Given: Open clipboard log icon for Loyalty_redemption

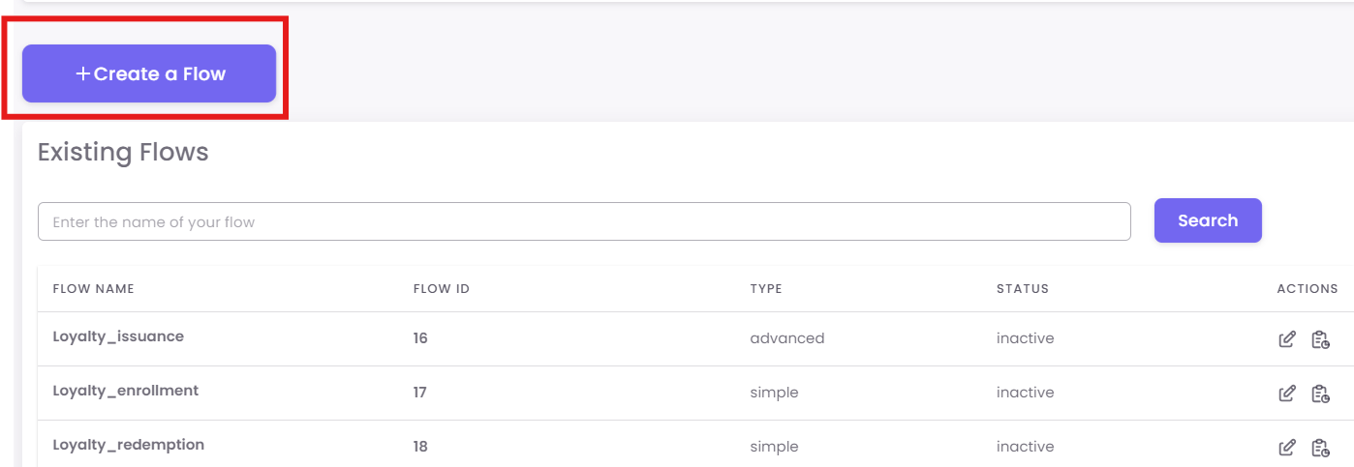Looking at the screenshot, I should pos(1320,448).
